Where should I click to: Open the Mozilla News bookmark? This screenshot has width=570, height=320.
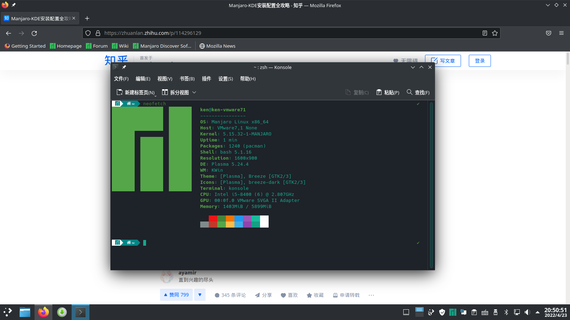(x=217, y=46)
